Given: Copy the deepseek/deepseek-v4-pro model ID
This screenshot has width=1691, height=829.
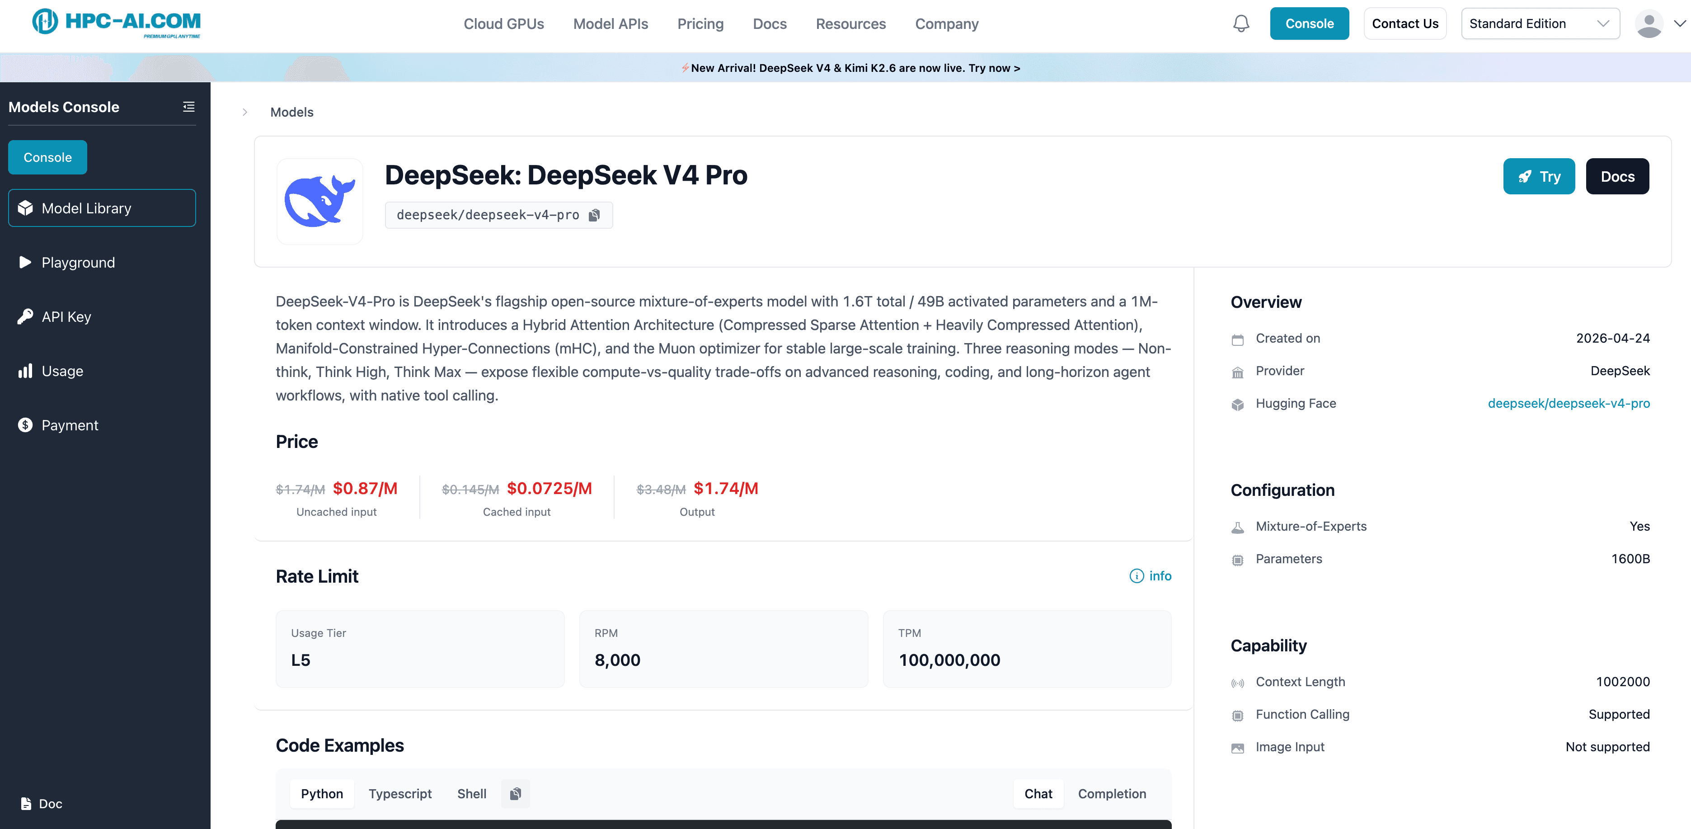Looking at the screenshot, I should click(594, 215).
